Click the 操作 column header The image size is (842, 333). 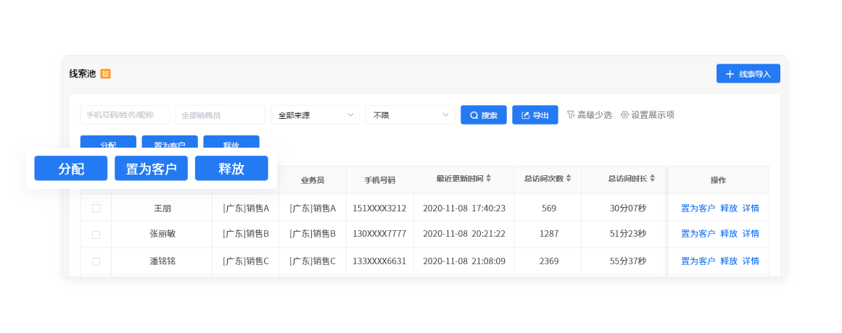[719, 180]
